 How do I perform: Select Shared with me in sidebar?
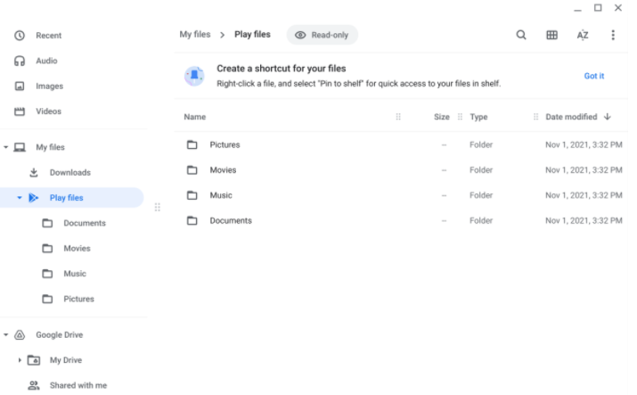pyautogui.click(x=78, y=385)
